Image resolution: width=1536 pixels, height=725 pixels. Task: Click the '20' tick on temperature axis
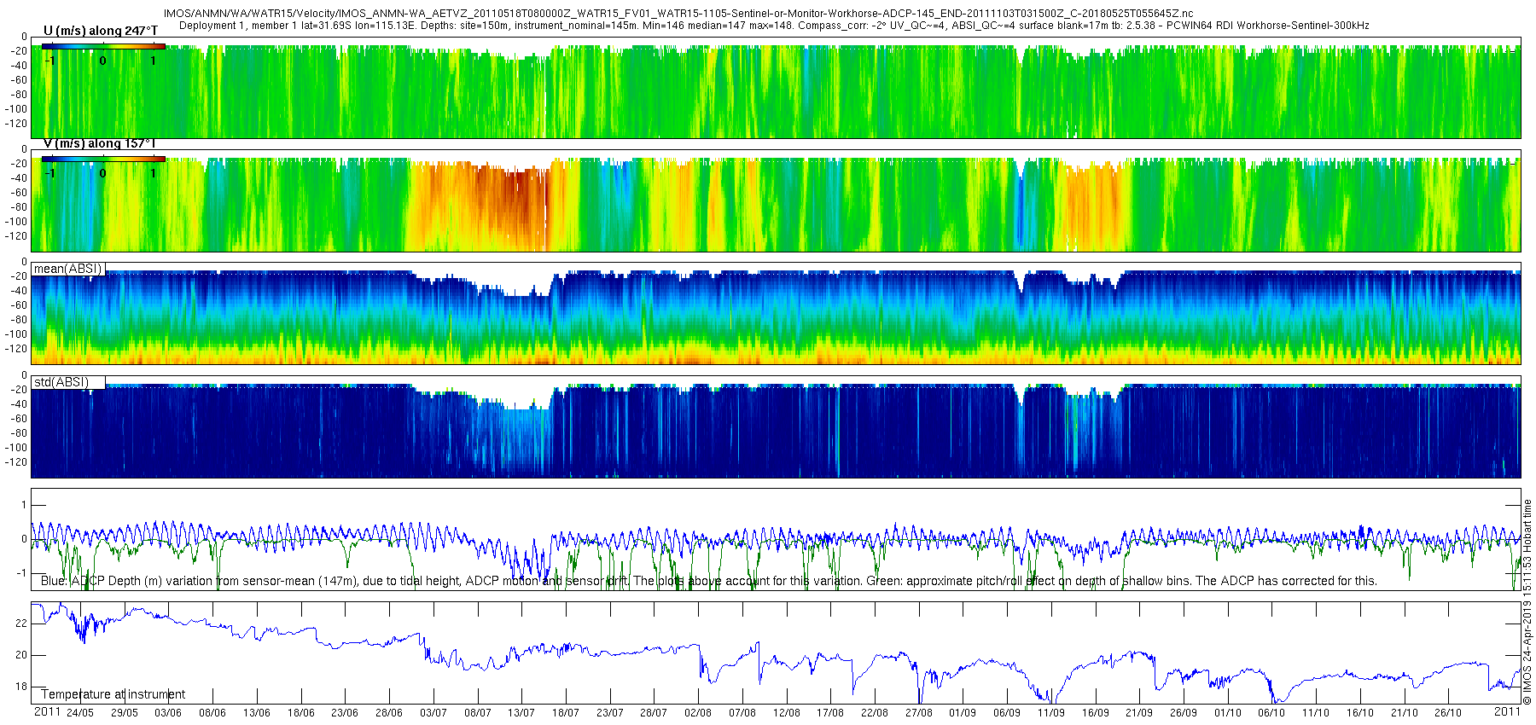point(21,656)
